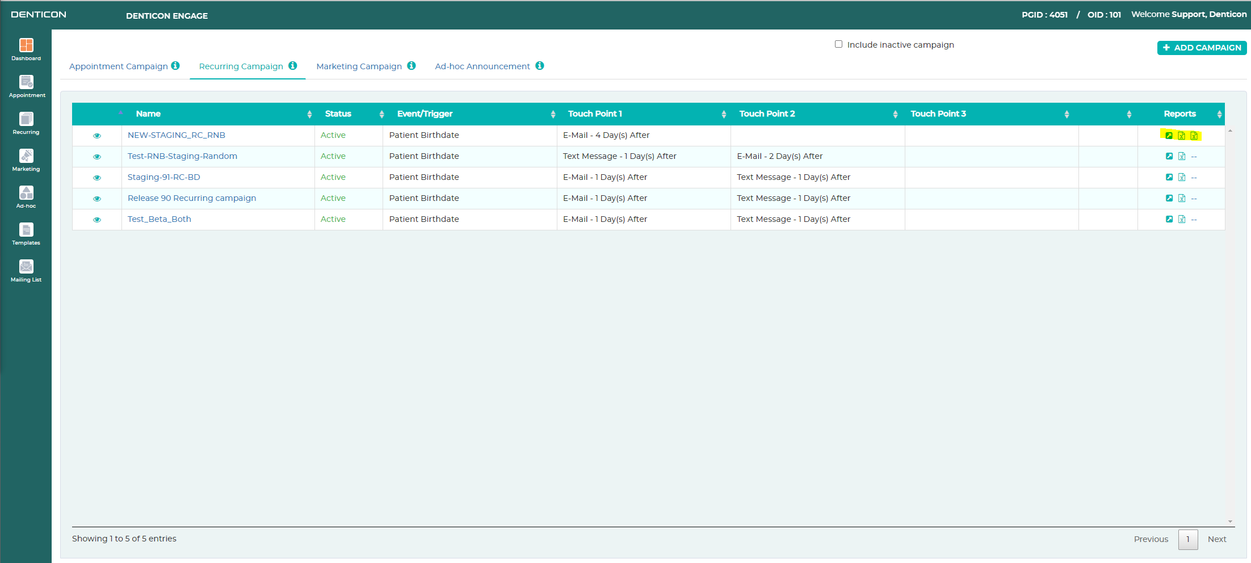The height and width of the screenshot is (563, 1251).
Task: Click the Next pagination button
Action: point(1217,539)
